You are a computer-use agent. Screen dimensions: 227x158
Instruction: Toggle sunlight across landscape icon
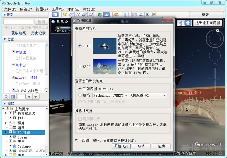(106, 15)
